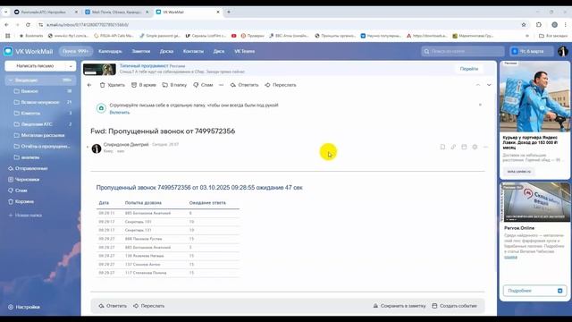Bookmark the page with the star icon

(524, 25)
